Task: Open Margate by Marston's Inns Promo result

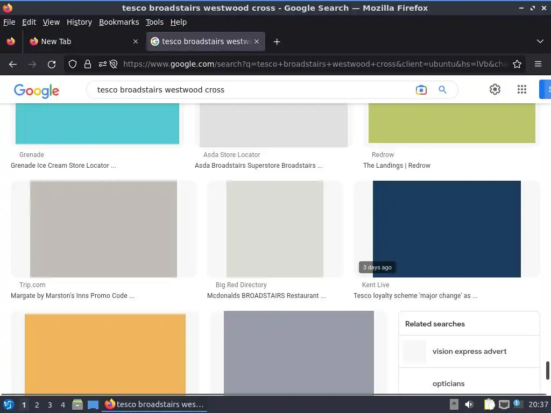Action: 73,296
